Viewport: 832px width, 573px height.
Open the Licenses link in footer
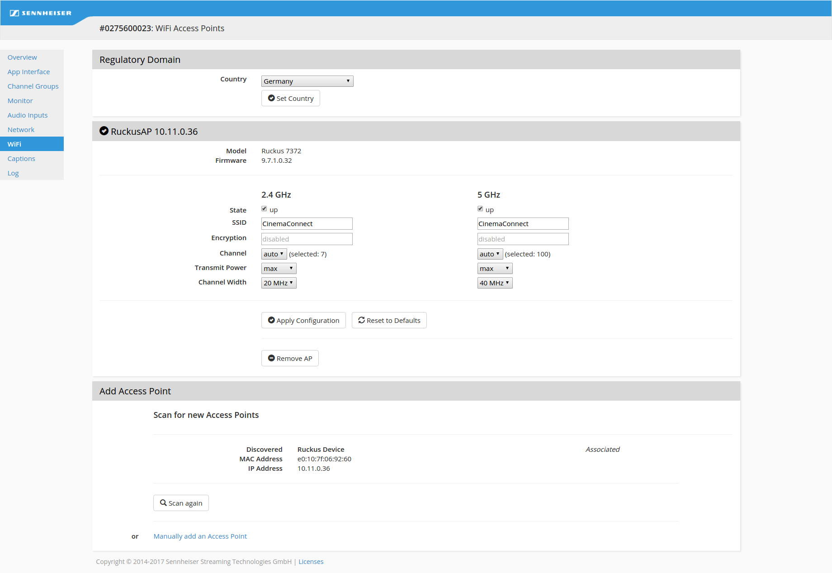click(311, 562)
